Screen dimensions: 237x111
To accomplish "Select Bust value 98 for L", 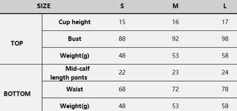I will click(225, 39).
